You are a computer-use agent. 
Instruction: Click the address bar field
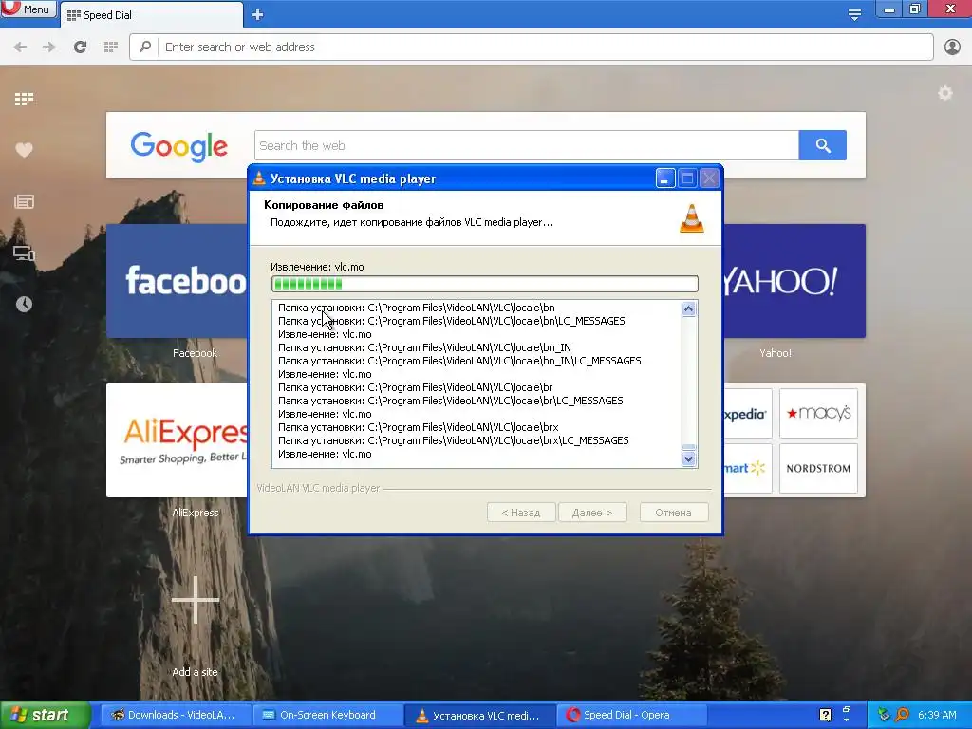(x=532, y=47)
